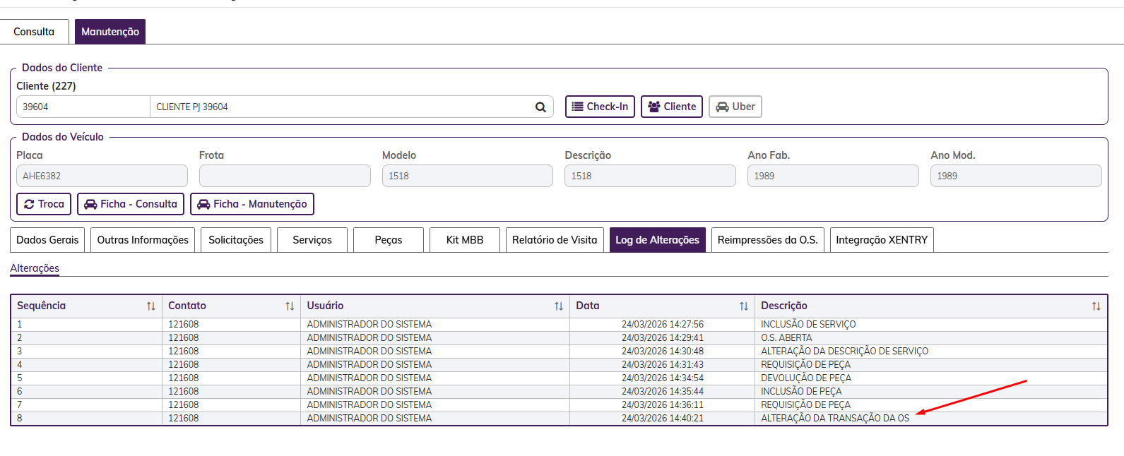Screen dimensions: 1124x456
Task: Click date 24/03/2026 14:36:11
Action: [663, 405]
